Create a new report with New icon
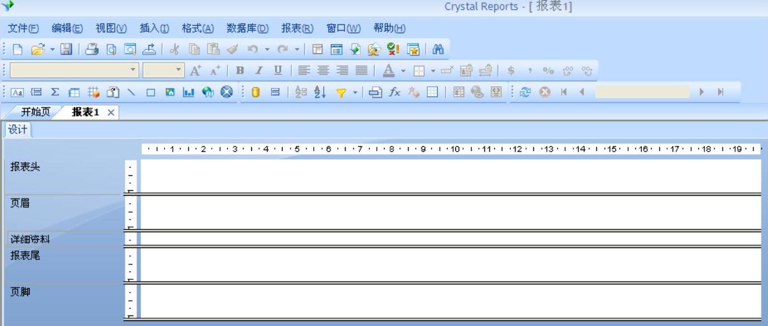The image size is (768, 326). click(18, 50)
